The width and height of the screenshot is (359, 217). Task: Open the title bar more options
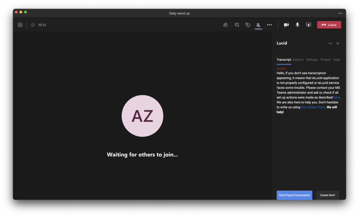(340, 13)
